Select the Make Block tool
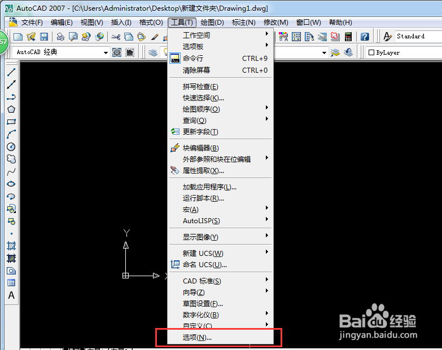442x350 pixels. [x=11, y=221]
